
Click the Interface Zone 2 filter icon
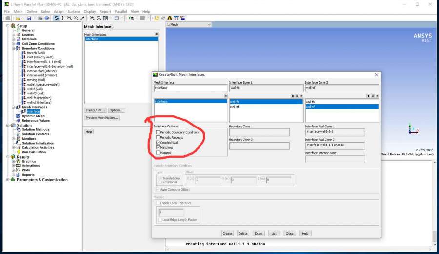pos(368,96)
